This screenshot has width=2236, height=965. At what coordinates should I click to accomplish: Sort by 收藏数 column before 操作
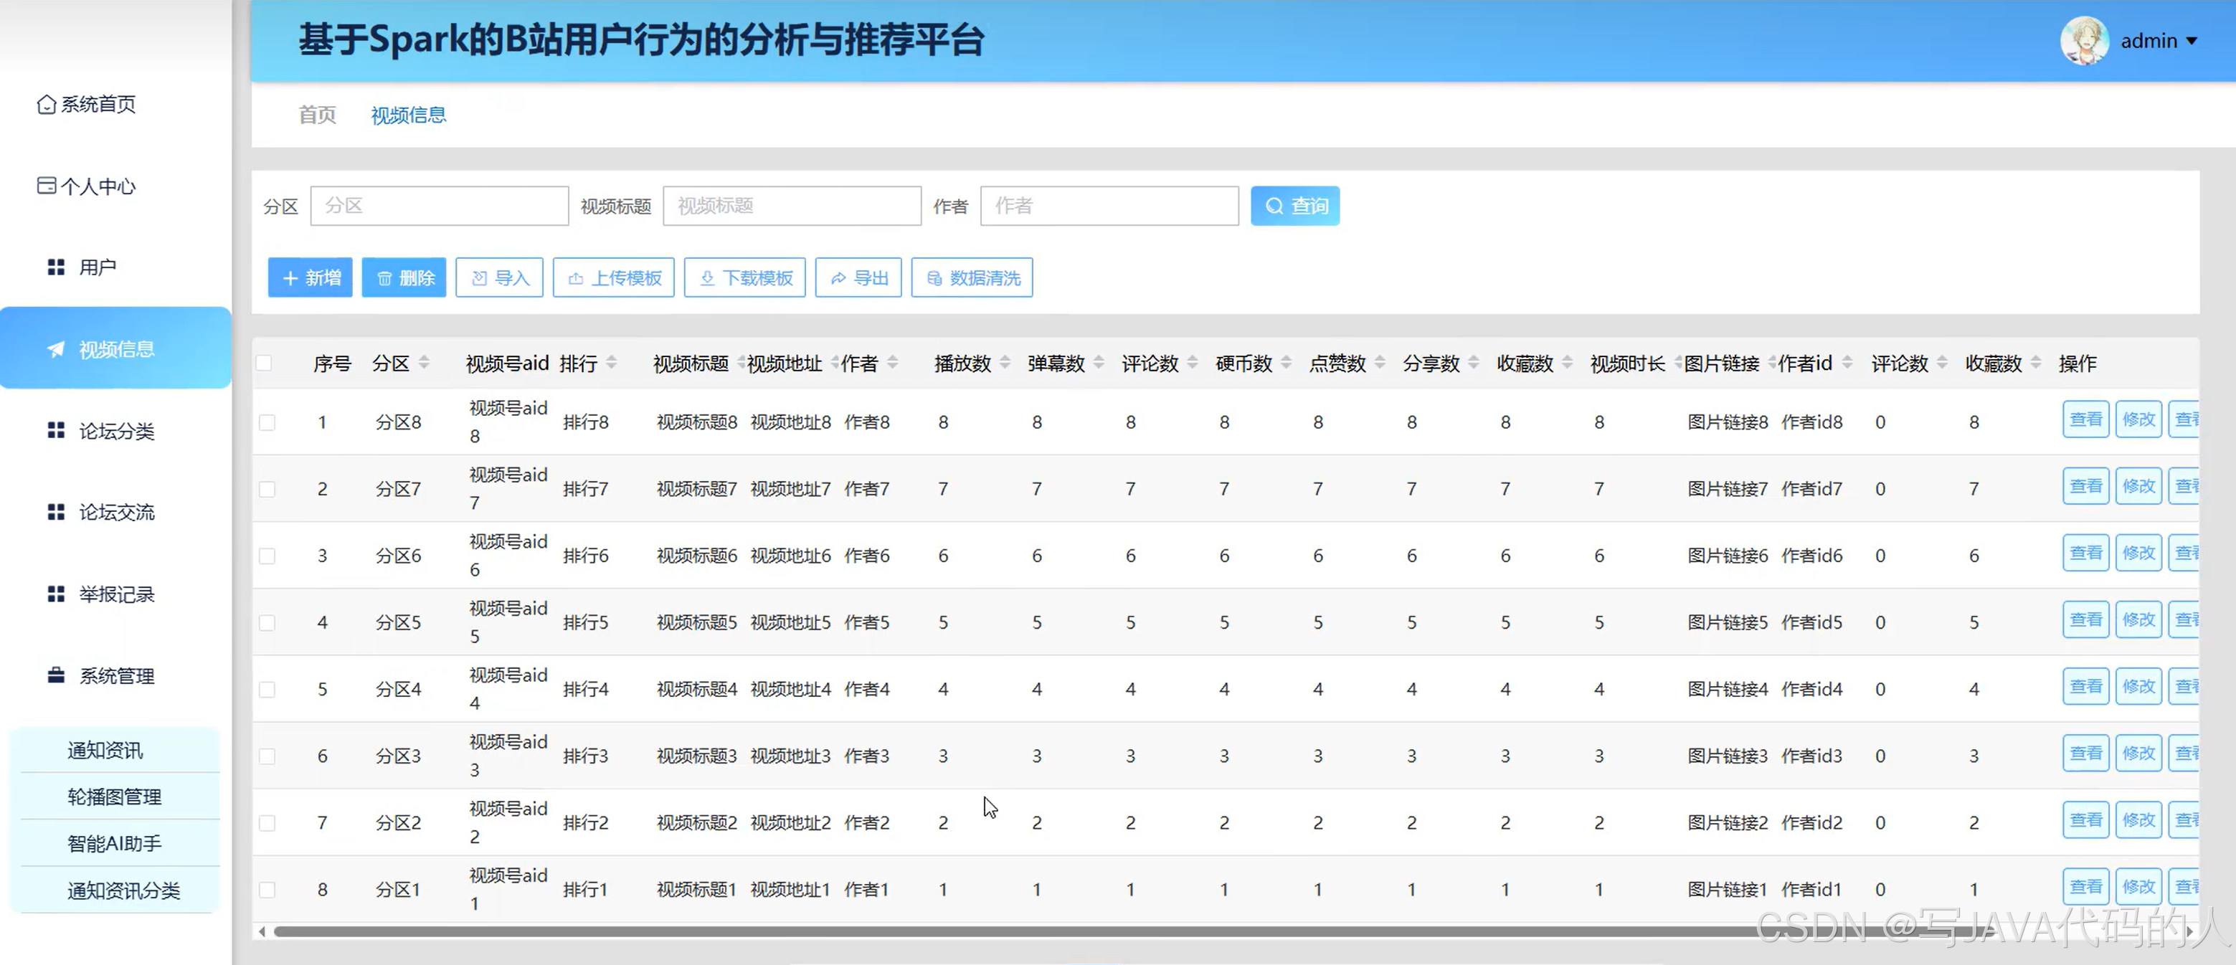click(x=2037, y=363)
